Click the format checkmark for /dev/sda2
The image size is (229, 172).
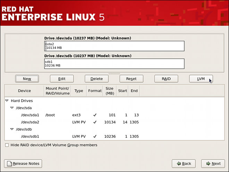click(95, 122)
